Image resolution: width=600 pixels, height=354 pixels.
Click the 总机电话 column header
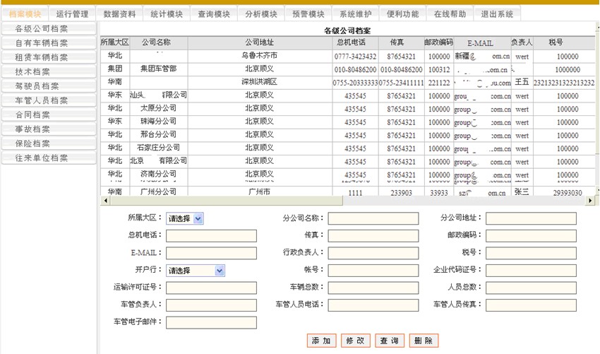tap(356, 42)
